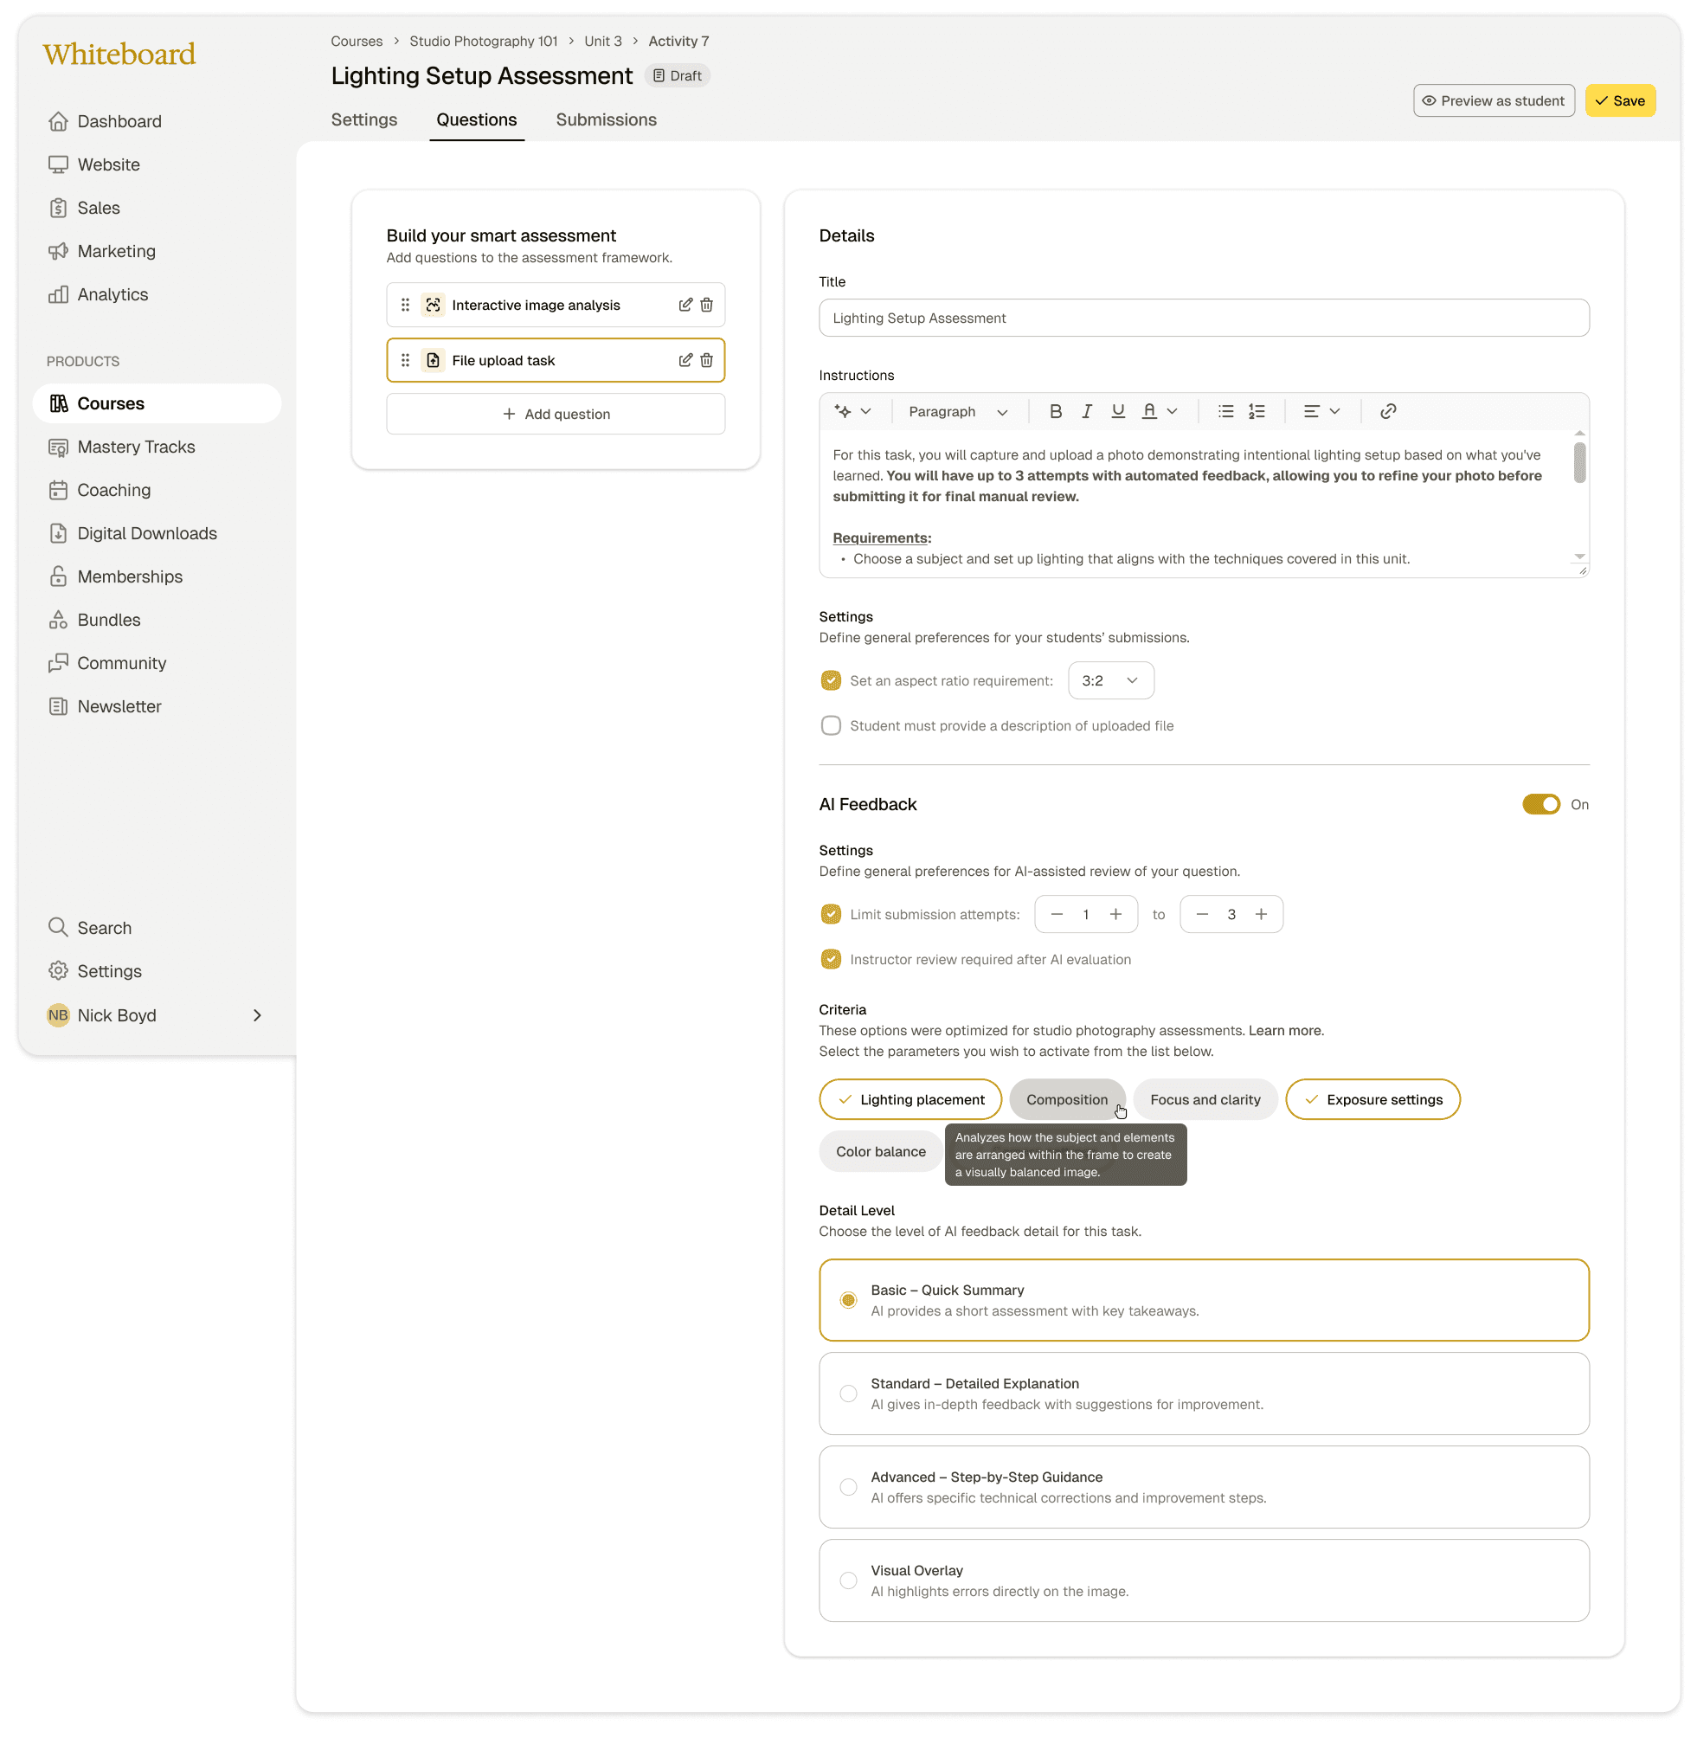The height and width of the screenshot is (1738, 1697).
Task: Insert a link with the link icon
Action: tap(1388, 412)
